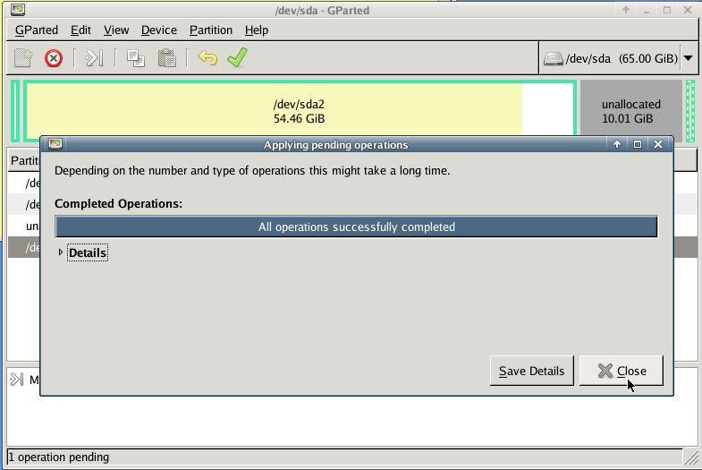The image size is (702, 470).
Task: Click the yellow Undo last operation arrow
Action: 207,58
